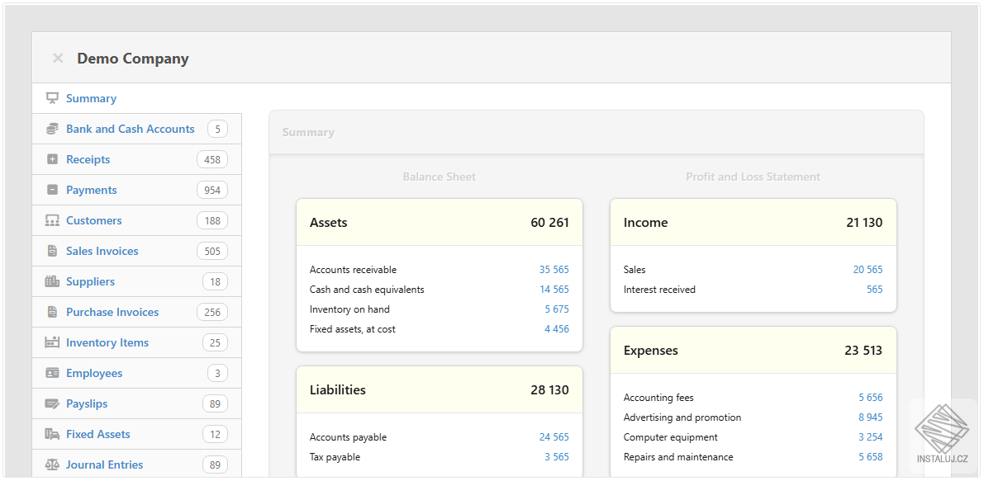
Task: Open the Sales Invoices tab
Action: (x=102, y=251)
